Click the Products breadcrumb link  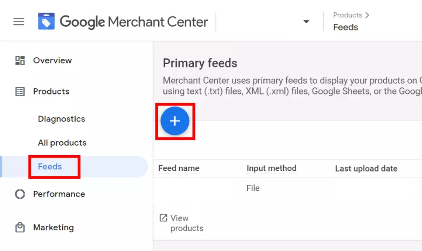[x=347, y=15]
